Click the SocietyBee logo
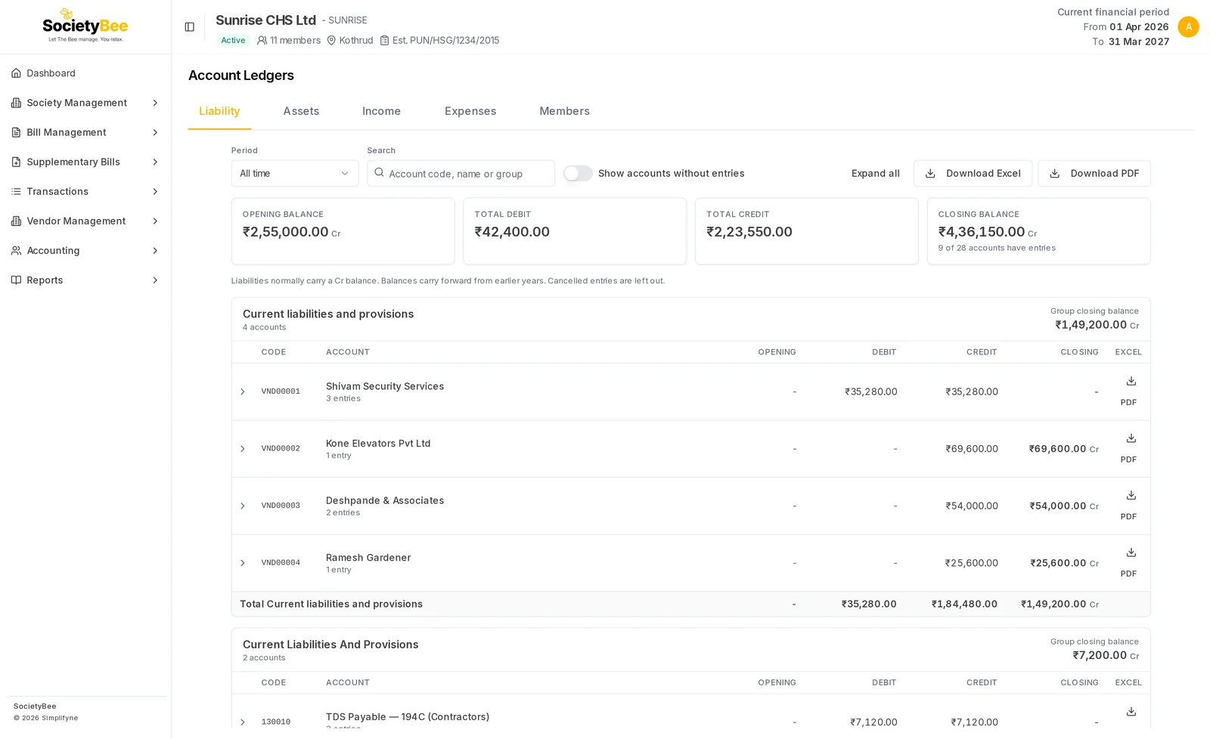 coord(85,26)
